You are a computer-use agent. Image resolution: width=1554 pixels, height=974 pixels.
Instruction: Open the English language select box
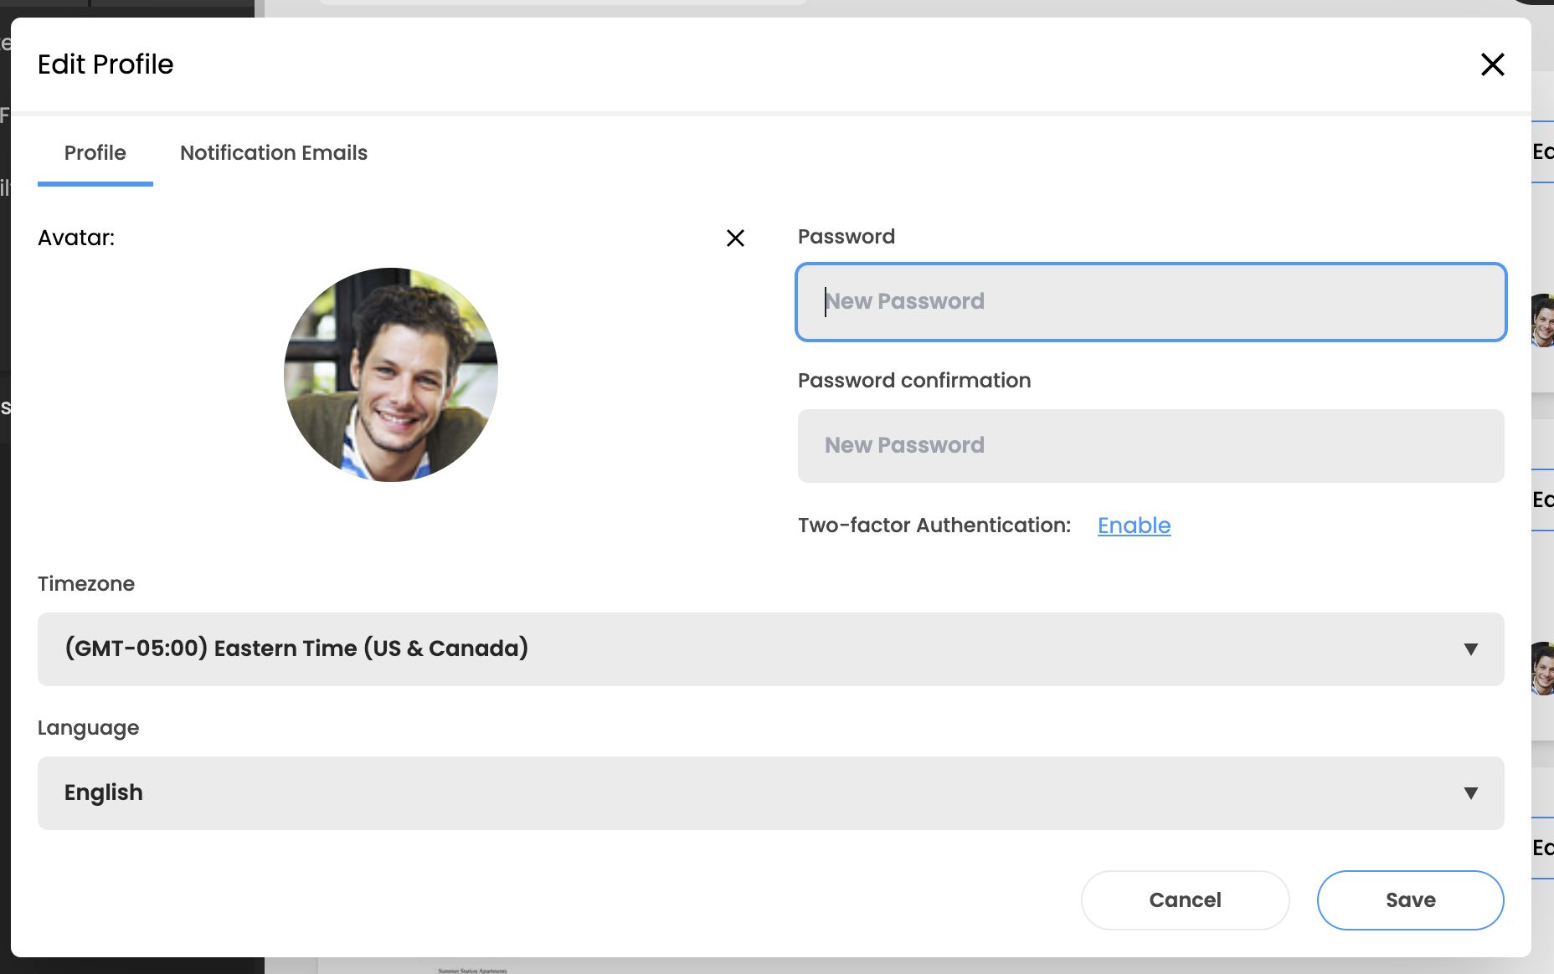(754, 793)
